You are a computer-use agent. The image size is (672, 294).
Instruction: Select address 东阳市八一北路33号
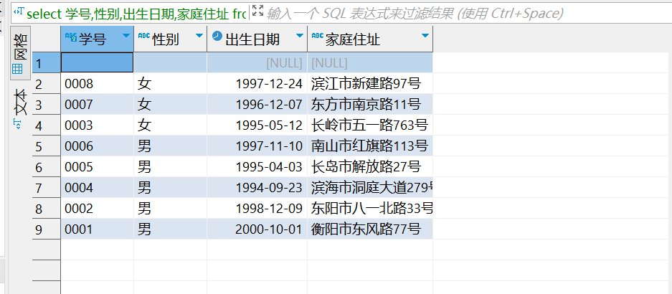pyautogui.click(x=370, y=208)
